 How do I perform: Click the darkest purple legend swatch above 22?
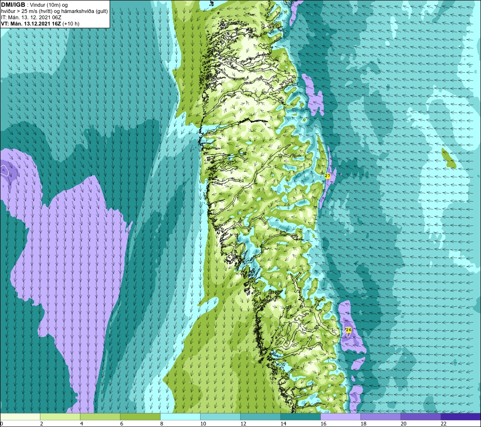pos(461,417)
